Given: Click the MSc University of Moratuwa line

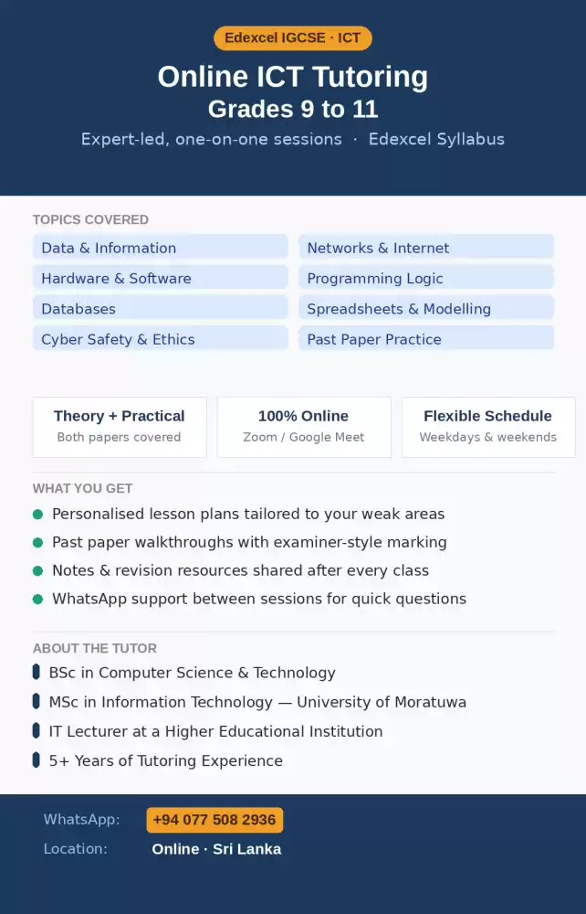Looking at the screenshot, I should tap(257, 702).
